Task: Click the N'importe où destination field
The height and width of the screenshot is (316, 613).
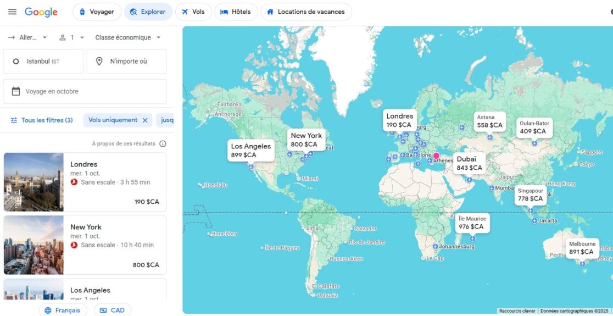Action: coord(127,62)
